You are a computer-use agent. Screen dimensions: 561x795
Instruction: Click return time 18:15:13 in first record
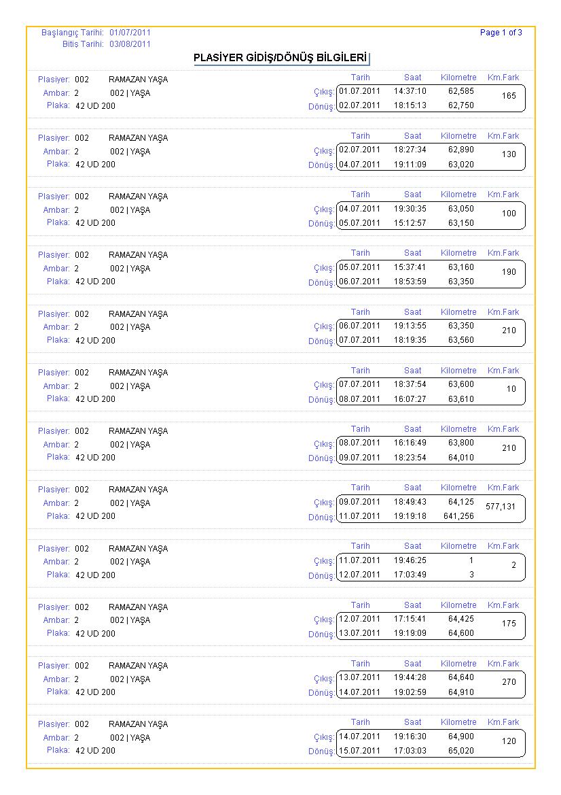(410, 105)
